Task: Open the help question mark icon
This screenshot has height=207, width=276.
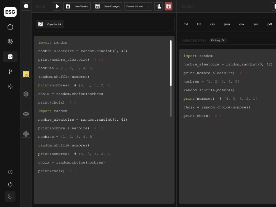Action: (10, 172)
